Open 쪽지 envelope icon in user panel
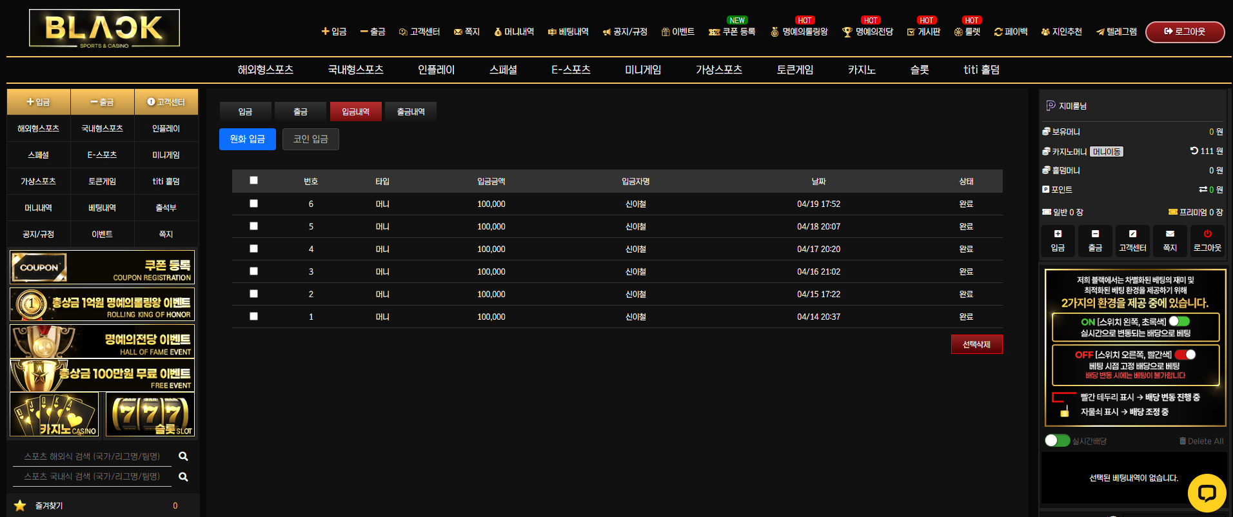The image size is (1233, 517). [x=1170, y=234]
